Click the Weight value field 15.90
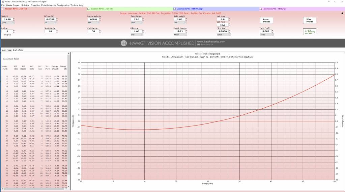 pos(7,19)
